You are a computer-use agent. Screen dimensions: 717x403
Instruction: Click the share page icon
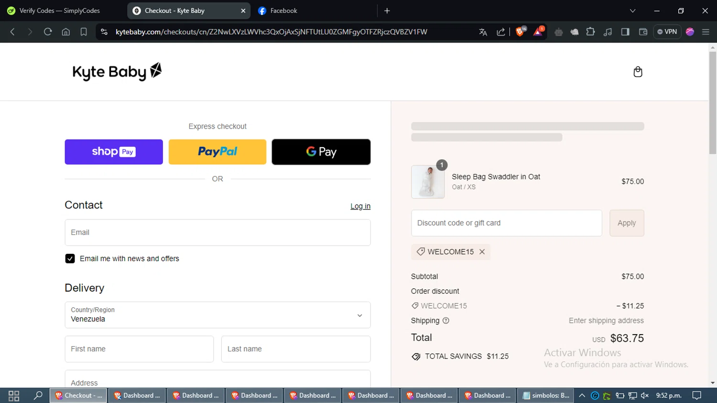pyautogui.click(x=501, y=32)
